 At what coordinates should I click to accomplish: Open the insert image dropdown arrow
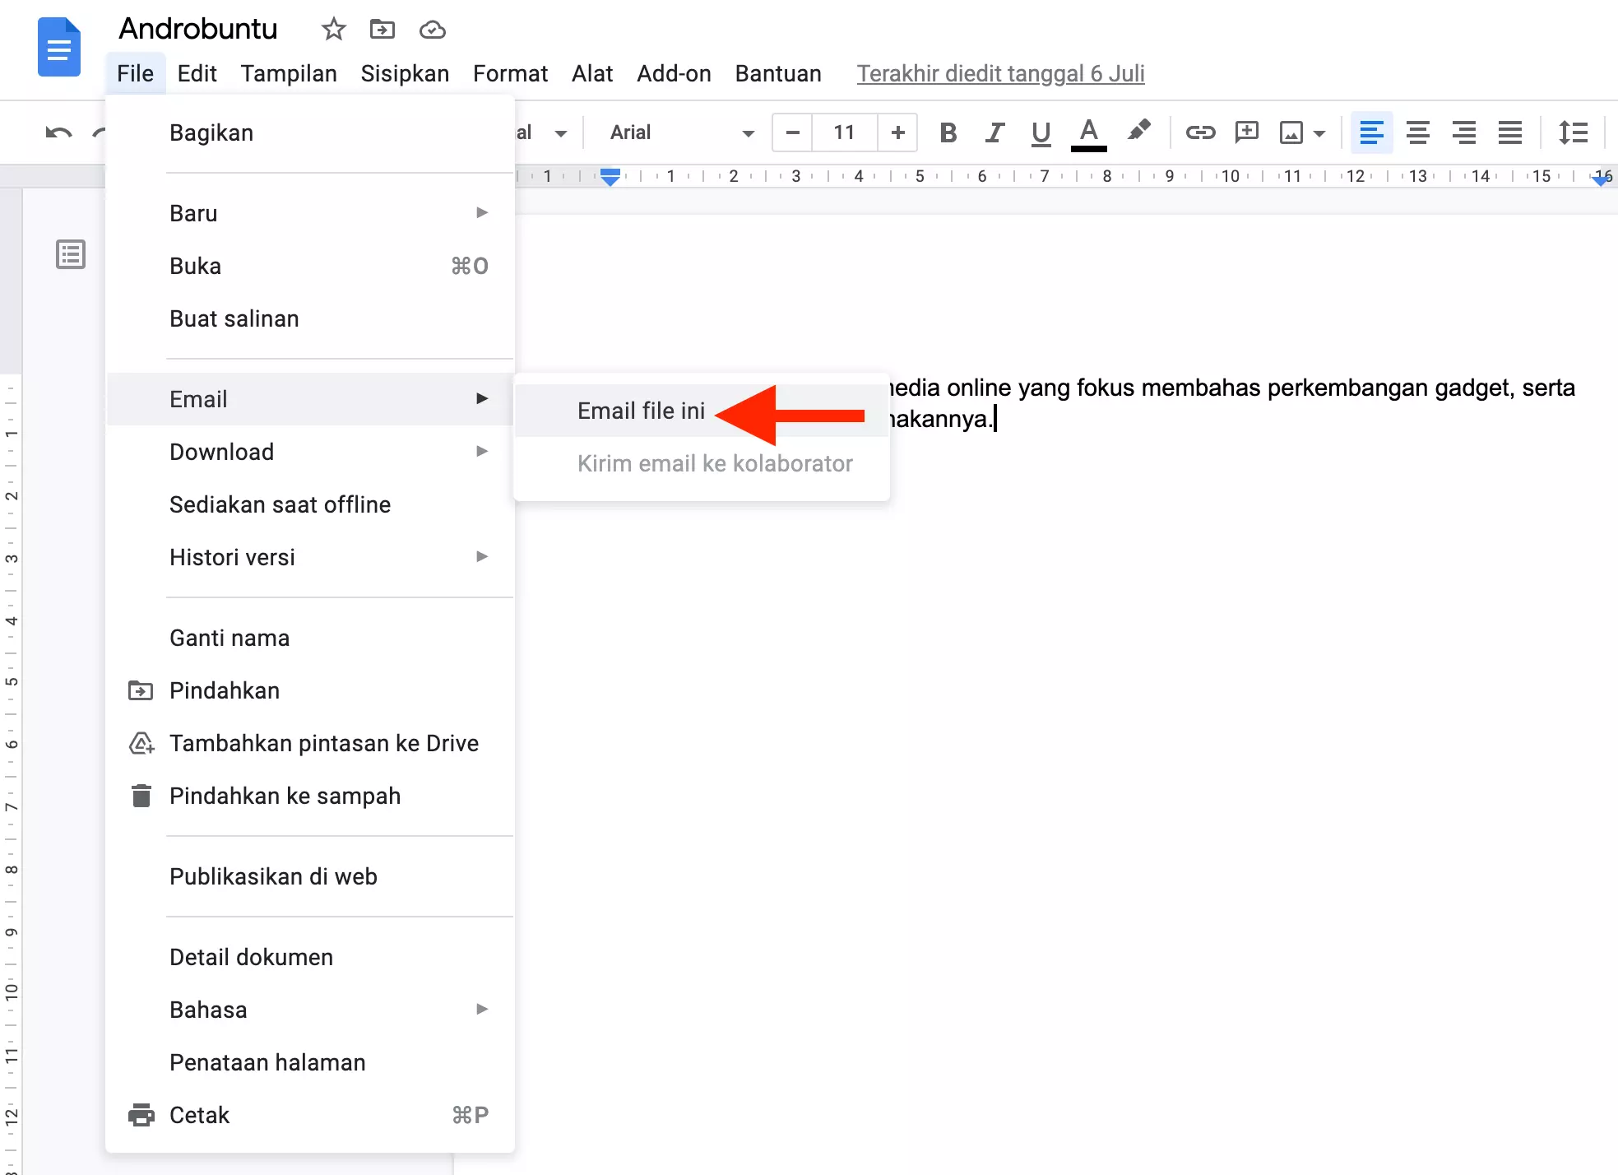1319,132
